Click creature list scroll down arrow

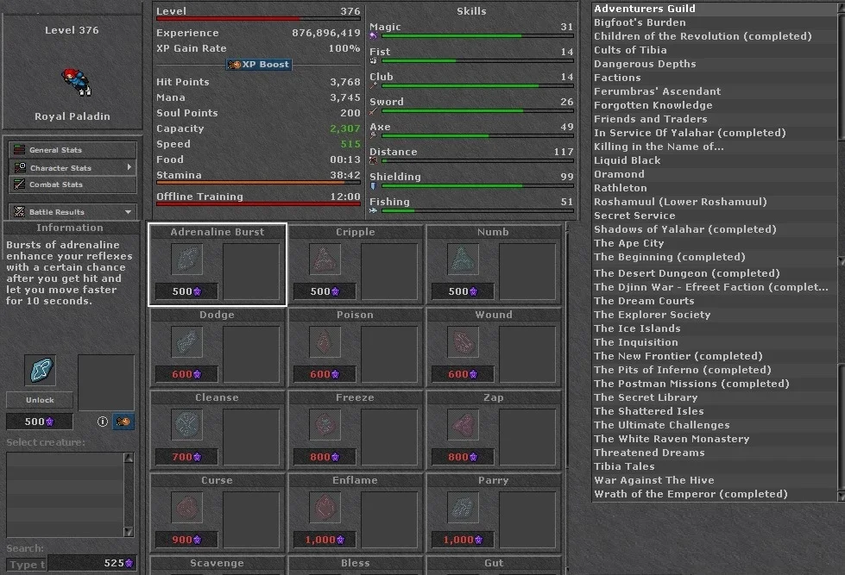tap(129, 531)
